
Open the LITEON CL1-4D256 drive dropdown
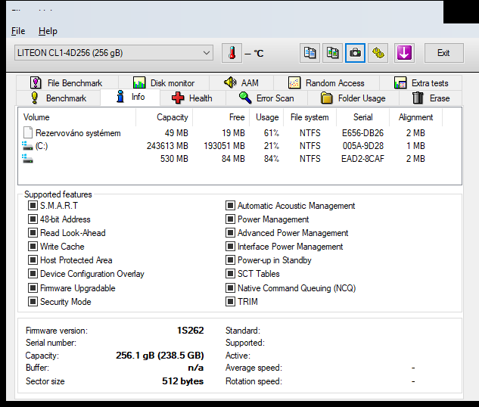coord(114,53)
